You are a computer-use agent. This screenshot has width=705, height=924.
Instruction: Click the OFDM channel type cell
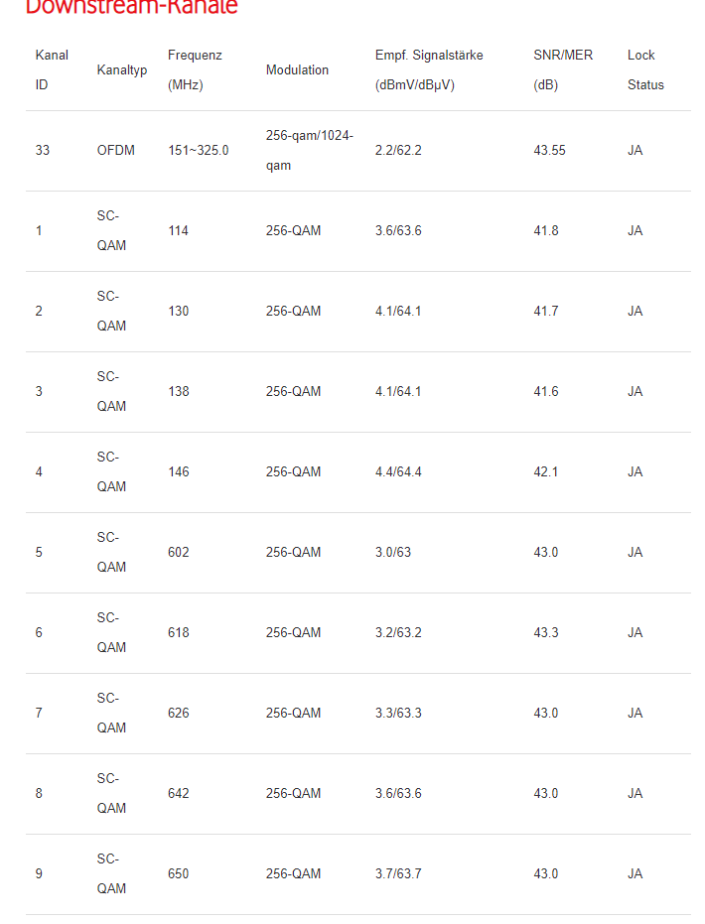[116, 151]
